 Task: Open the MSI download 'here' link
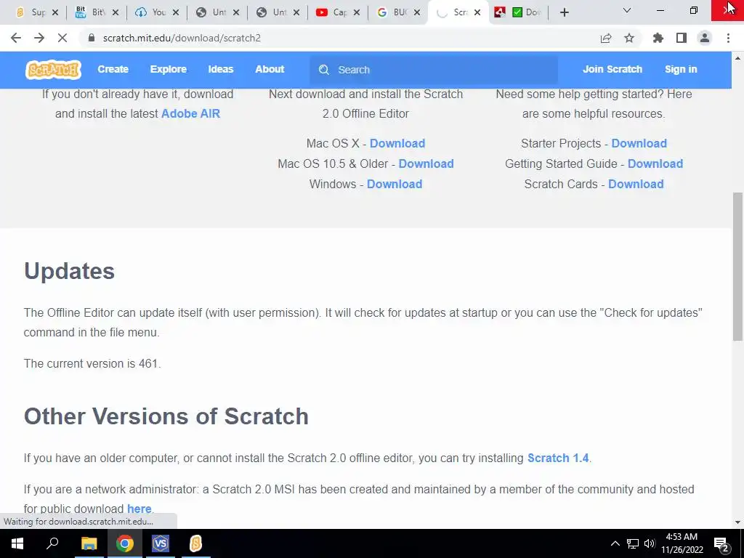(x=139, y=509)
